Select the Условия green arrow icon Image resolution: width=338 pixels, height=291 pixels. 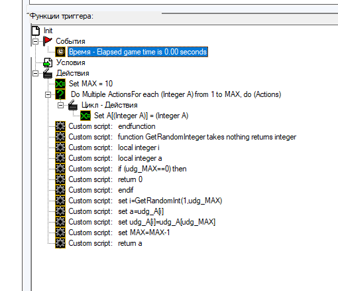coord(48,62)
